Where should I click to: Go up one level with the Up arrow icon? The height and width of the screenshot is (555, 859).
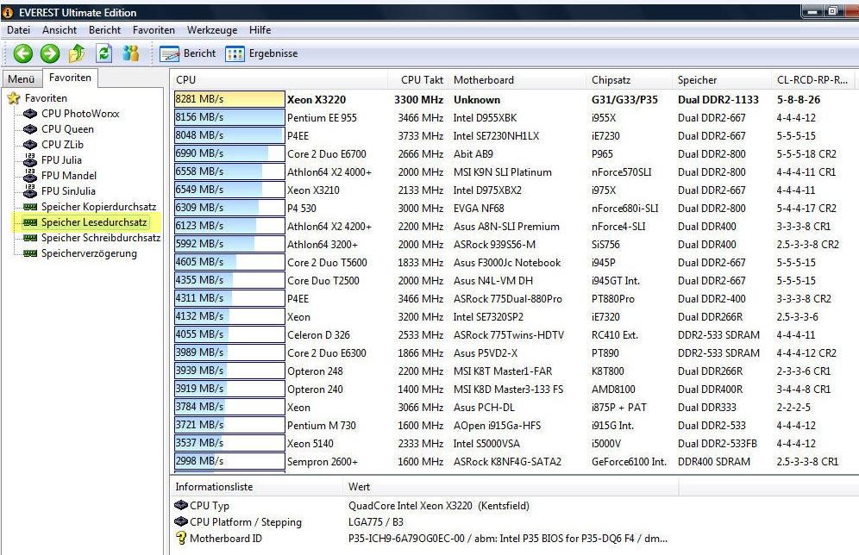click(77, 53)
